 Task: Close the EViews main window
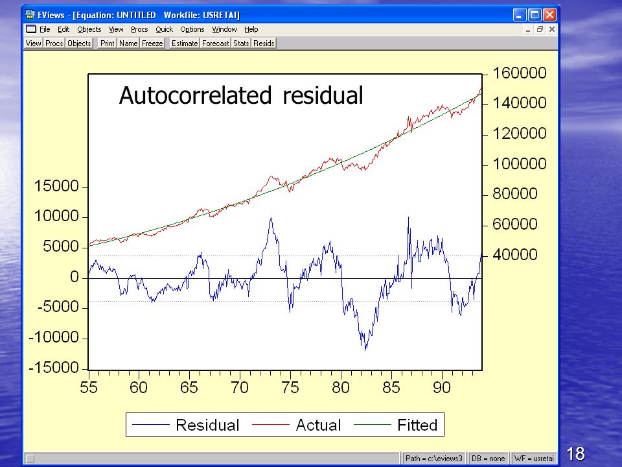[549, 15]
